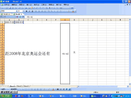Click the horizontal scrollbar right arrow
This screenshot has height=98, width=131.
click(128, 86)
